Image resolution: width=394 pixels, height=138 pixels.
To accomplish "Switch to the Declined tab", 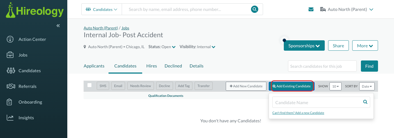I will (x=173, y=66).
